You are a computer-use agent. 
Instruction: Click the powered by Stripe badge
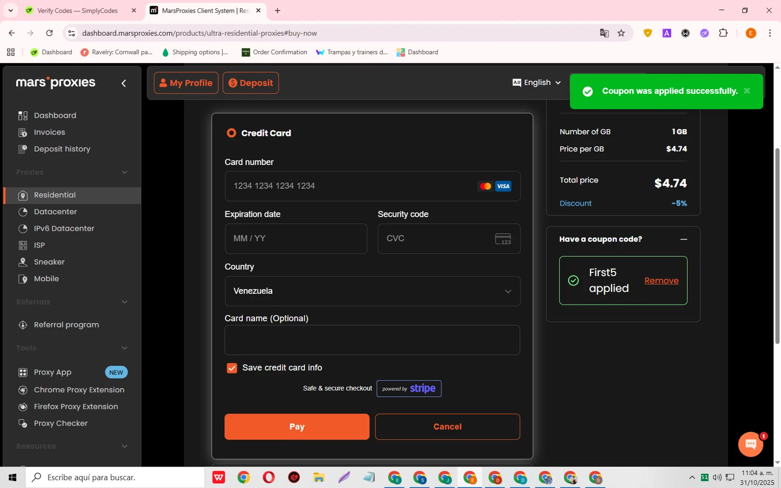[x=409, y=389]
